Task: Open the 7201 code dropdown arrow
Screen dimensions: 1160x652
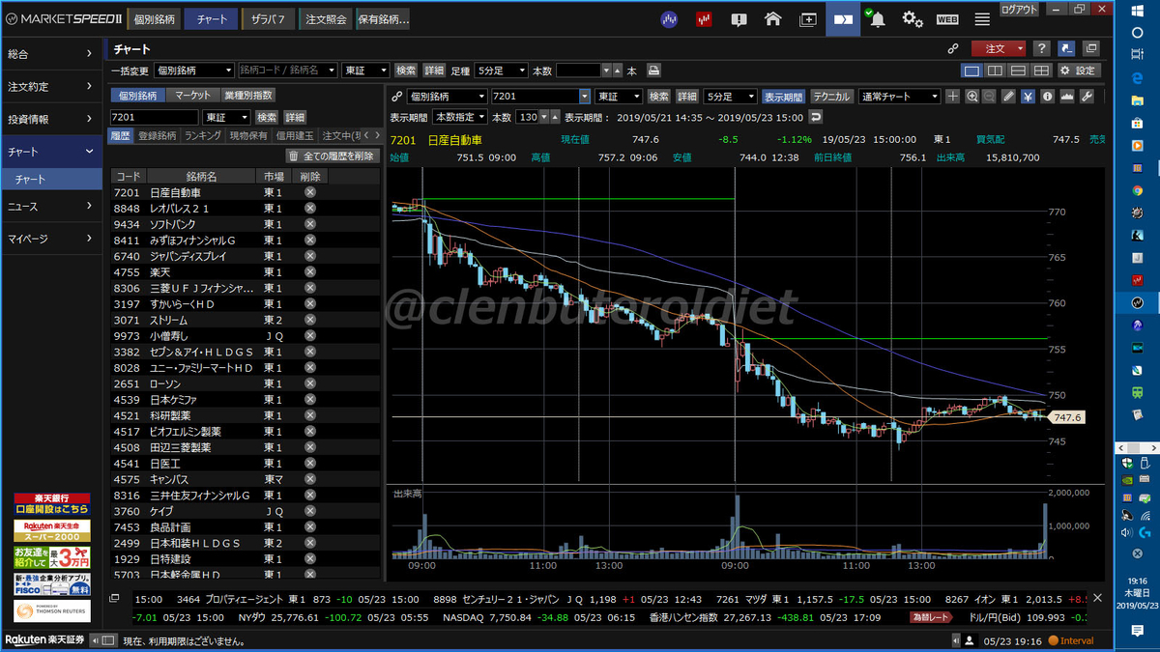Action: (584, 97)
